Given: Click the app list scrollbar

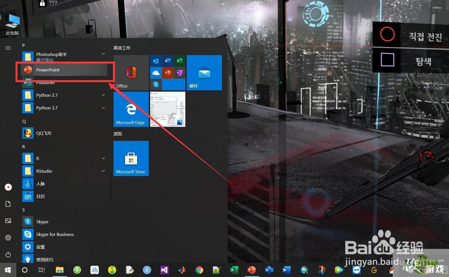Looking at the screenshot, I should 111,187.
